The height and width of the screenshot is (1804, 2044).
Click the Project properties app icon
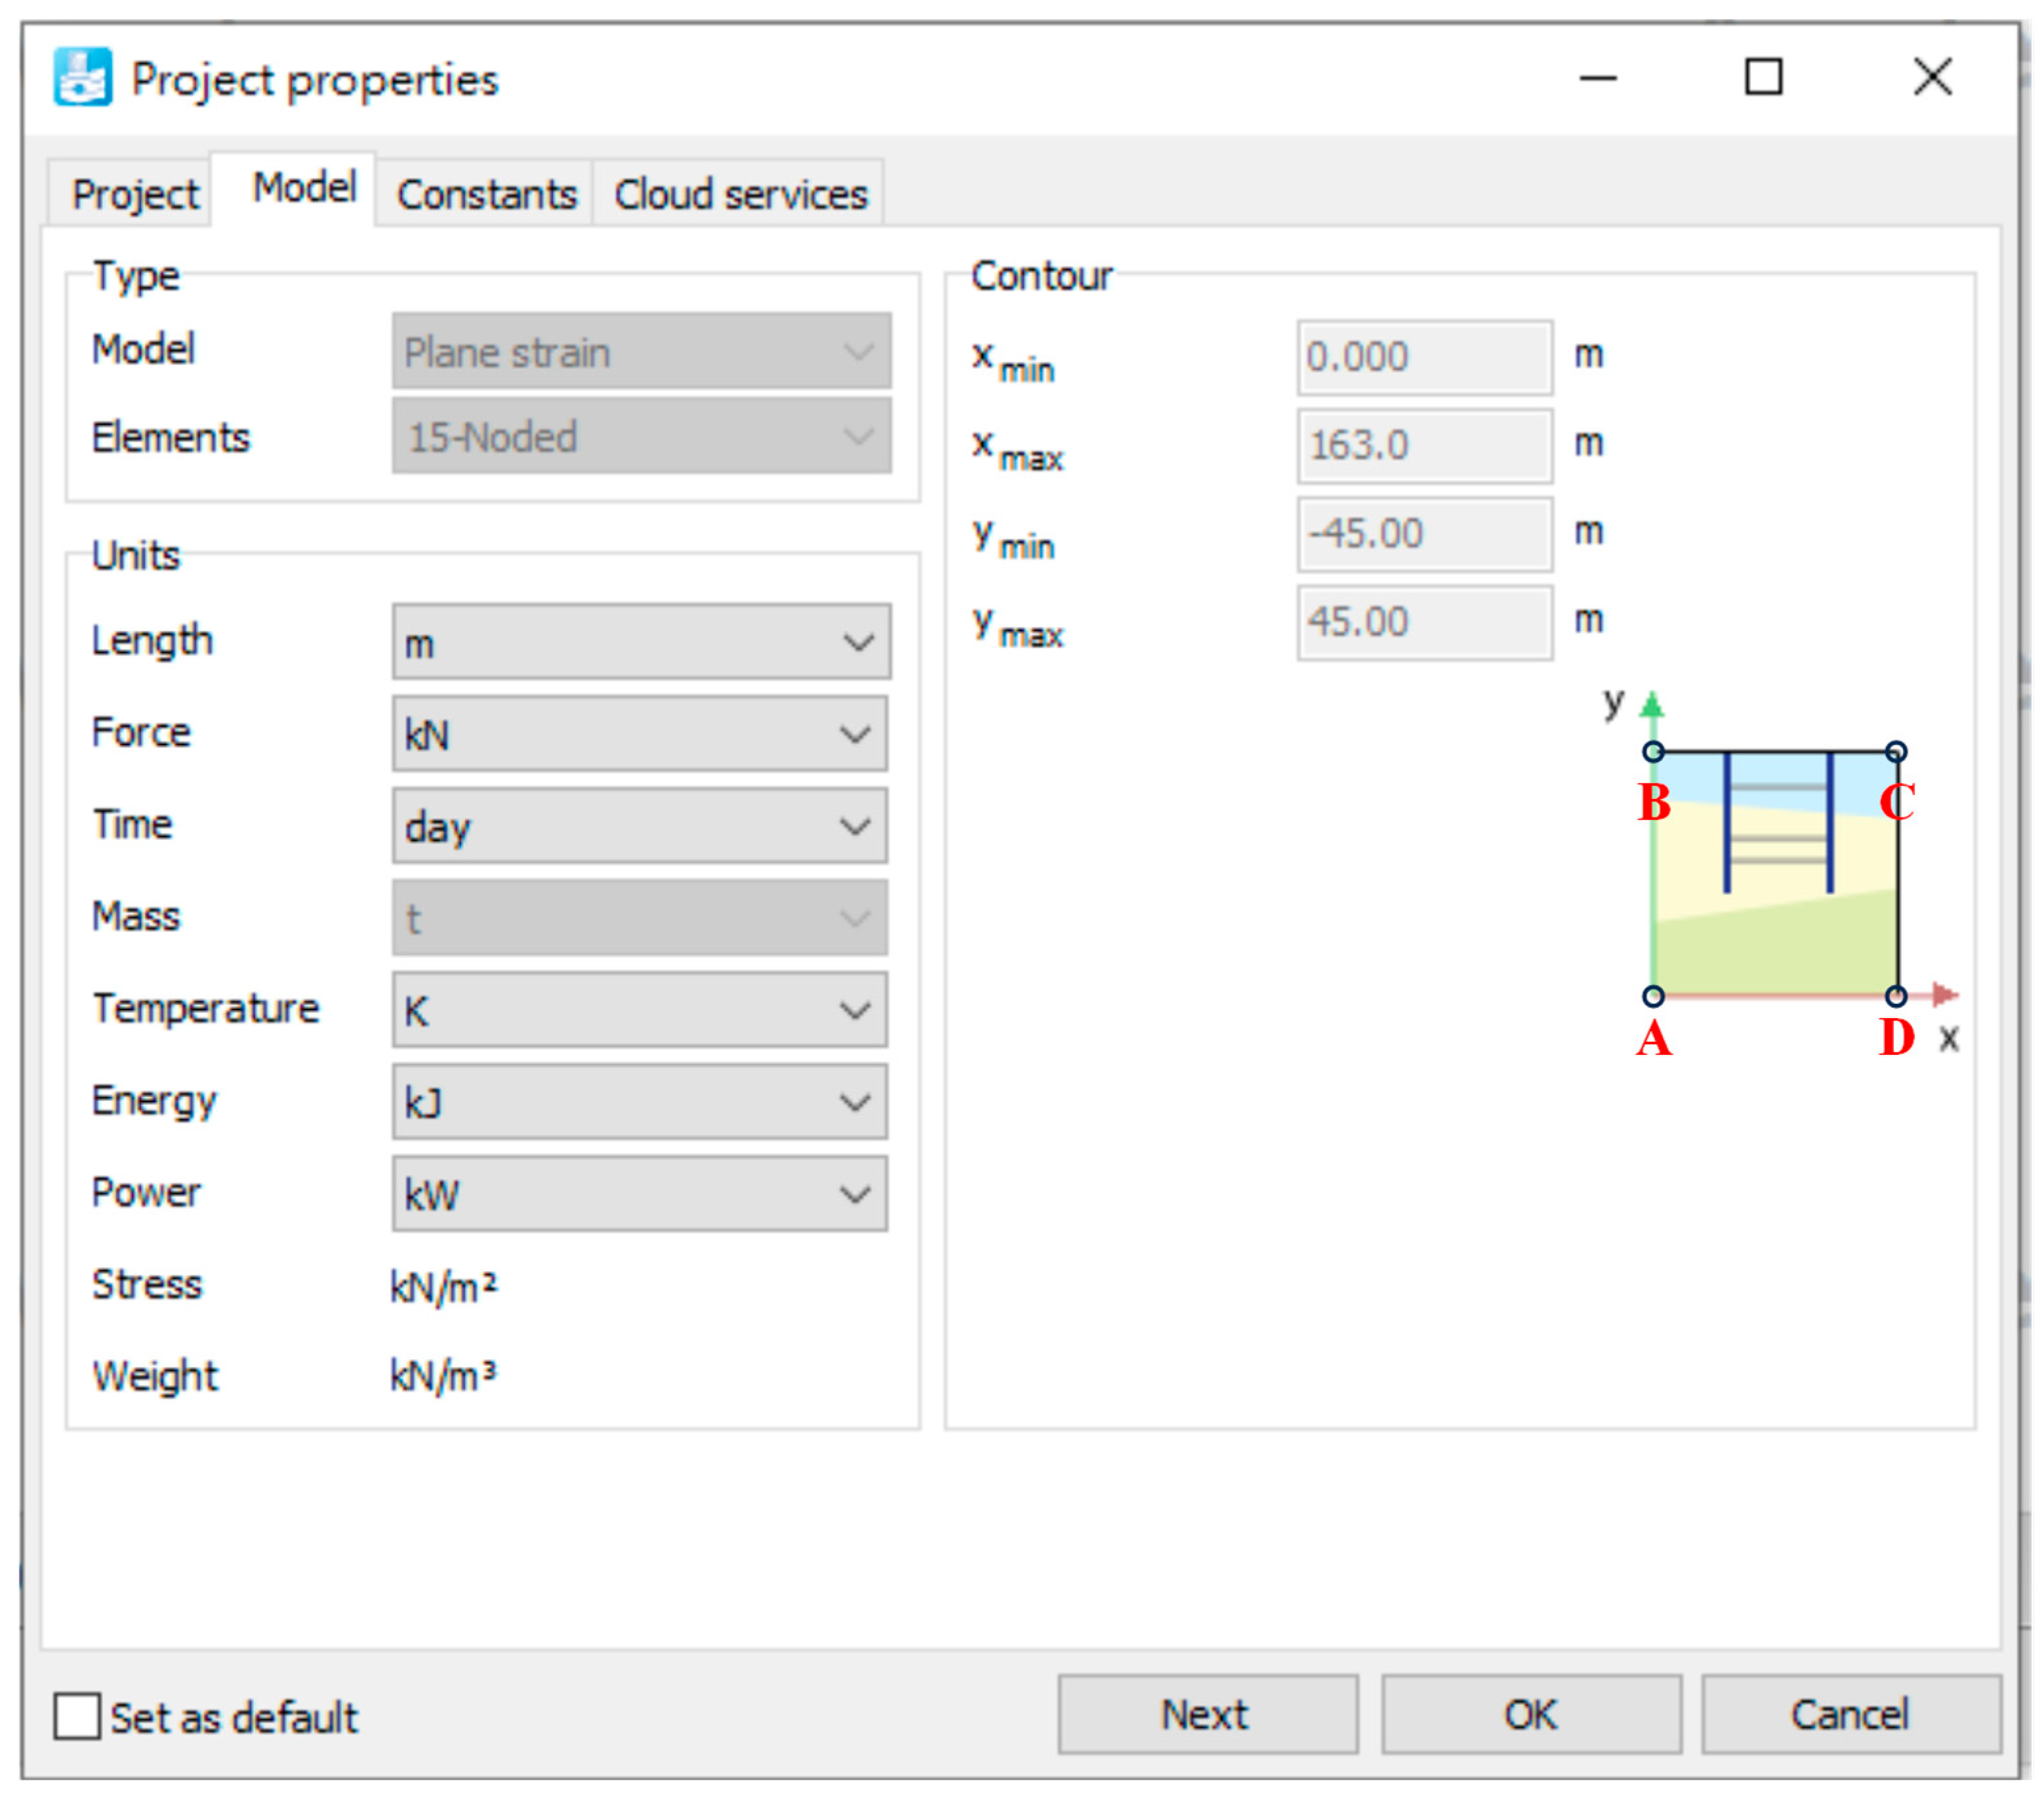pyautogui.click(x=82, y=77)
